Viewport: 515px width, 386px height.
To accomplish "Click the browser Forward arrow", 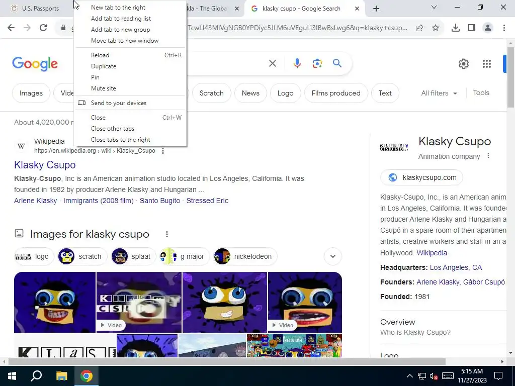I will coord(27,28).
